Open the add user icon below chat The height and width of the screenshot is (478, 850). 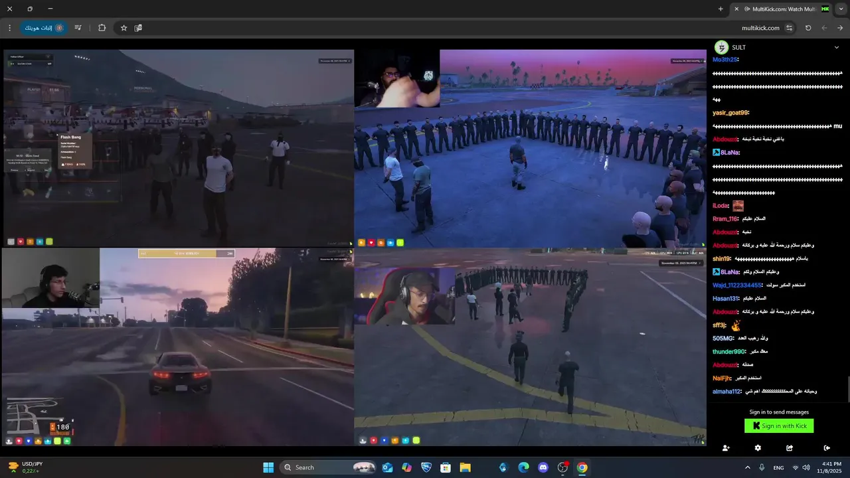(x=725, y=448)
